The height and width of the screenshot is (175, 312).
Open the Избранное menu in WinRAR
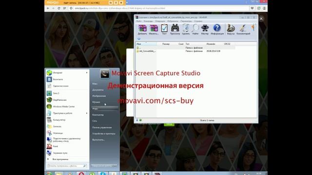(173, 21)
